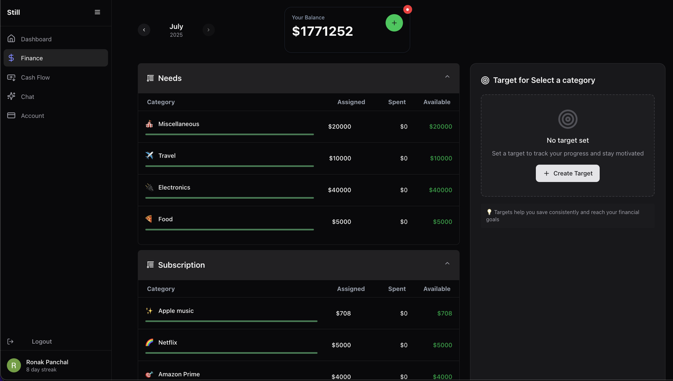The height and width of the screenshot is (381, 673).
Task: Click the $708 assigned amount for Apple music
Action: (x=343, y=313)
